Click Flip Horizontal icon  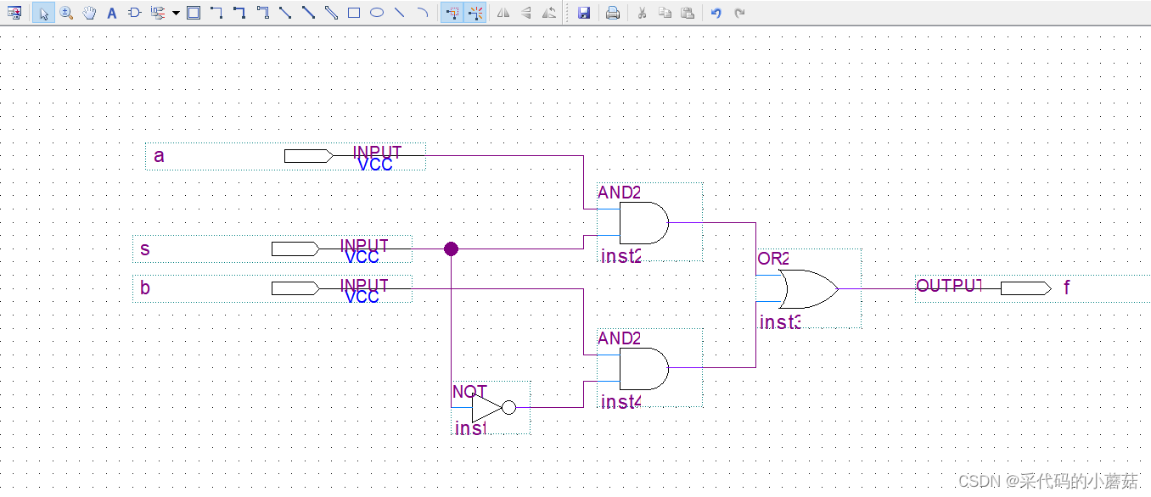[503, 13]
